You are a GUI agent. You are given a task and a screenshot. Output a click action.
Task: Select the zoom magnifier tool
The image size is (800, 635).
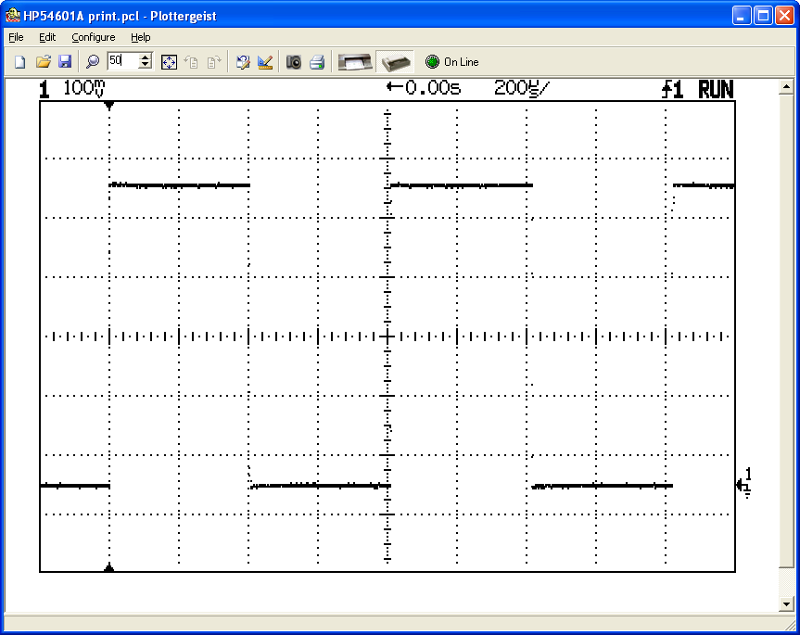pos(92,61)
